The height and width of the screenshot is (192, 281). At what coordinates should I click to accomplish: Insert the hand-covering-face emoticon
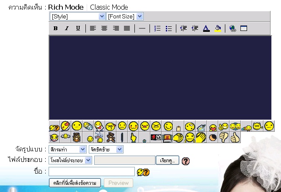pyautogui.click(x=178, y=138)
